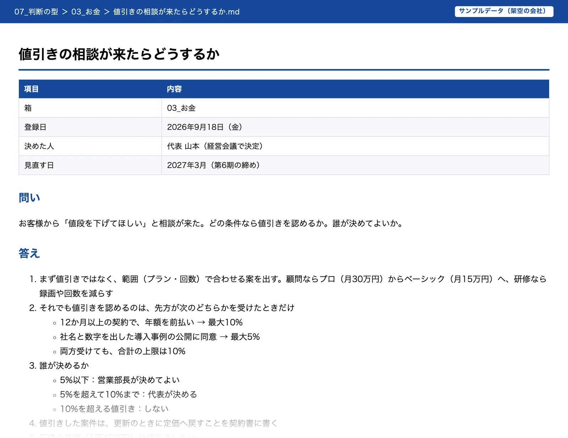Click the page title 値引きの相談が来たらどうするか
Screen dimensions: 568x438
click(x=119, y=54)
